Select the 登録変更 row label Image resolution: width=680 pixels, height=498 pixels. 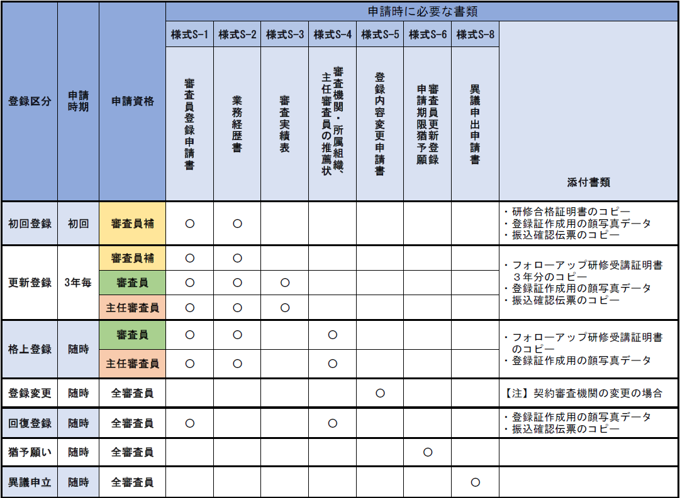click(30, 393)
